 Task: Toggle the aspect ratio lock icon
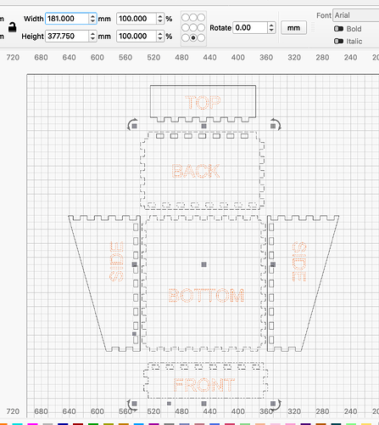coord(12,27)
